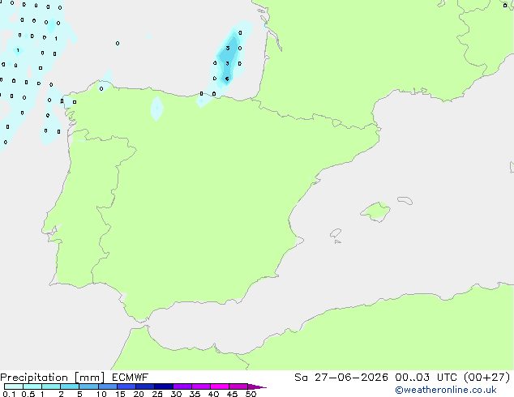Select the 40–45 mm magenta legend swatch
Screen dimensions: 514x397
click(220, 386)
